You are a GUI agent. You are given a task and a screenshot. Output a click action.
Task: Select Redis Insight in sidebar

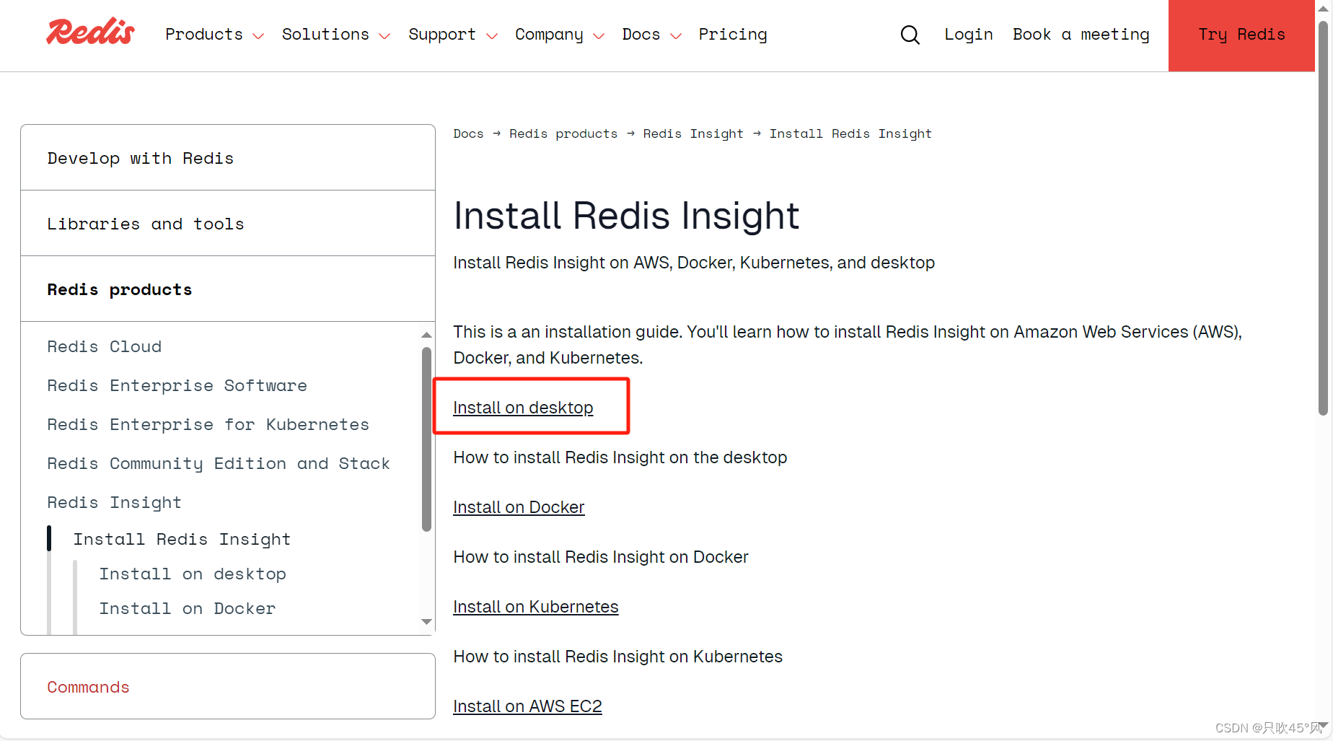[x=114, y=502]
